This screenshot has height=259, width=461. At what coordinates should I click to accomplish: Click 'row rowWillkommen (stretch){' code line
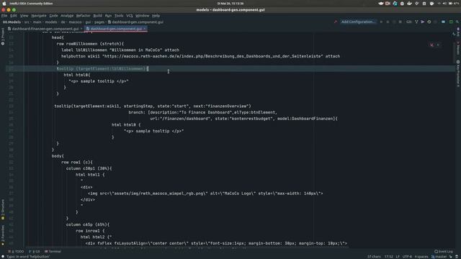(x=90, y=44)
